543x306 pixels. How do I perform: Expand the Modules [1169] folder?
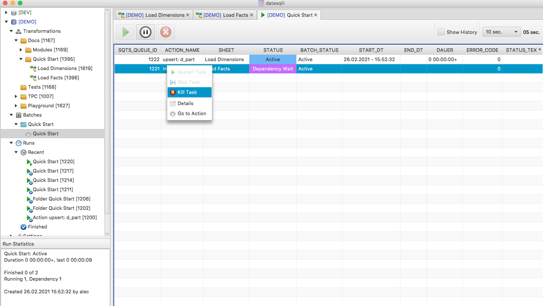[21, 50]
